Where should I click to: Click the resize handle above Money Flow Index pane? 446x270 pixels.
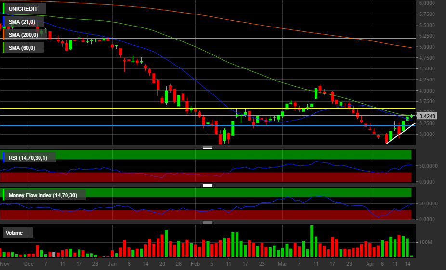(x=208, y=185)
